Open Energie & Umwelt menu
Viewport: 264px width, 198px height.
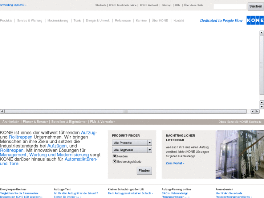(x=97, y=21)
